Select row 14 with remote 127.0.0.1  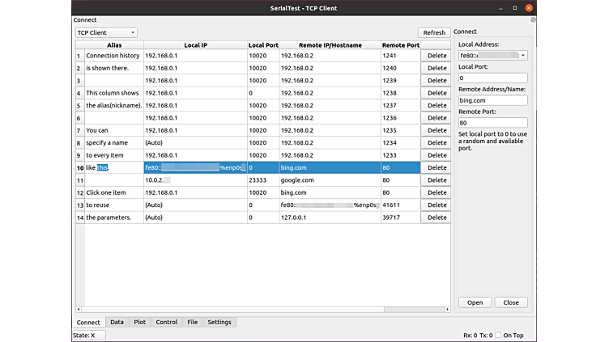click(243, 217)
